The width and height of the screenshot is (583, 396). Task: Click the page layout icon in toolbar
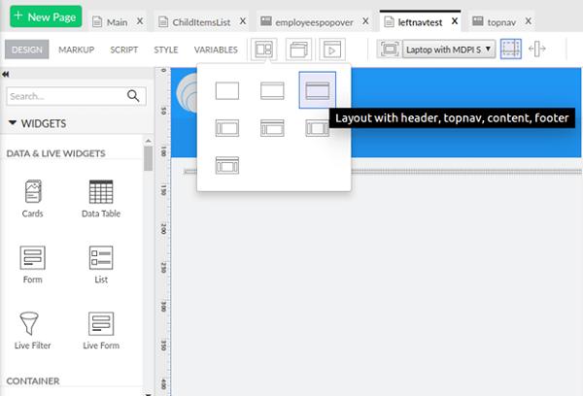coord(262,49)
